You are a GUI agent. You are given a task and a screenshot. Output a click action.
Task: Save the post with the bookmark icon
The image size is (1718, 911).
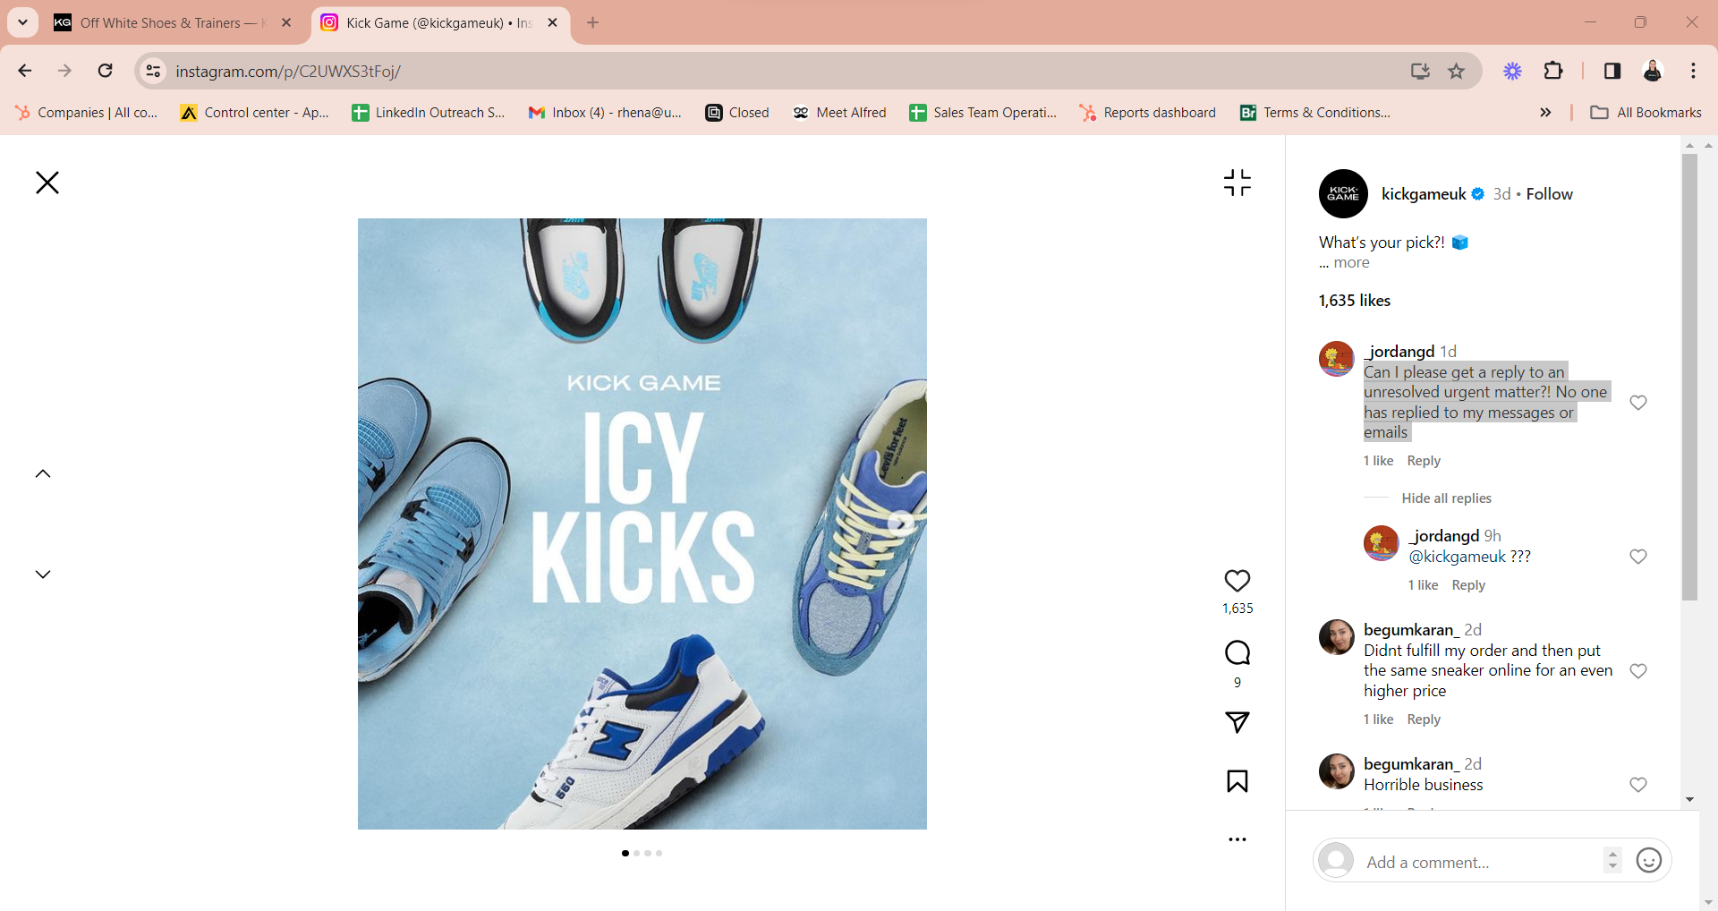pos(1237,781)
